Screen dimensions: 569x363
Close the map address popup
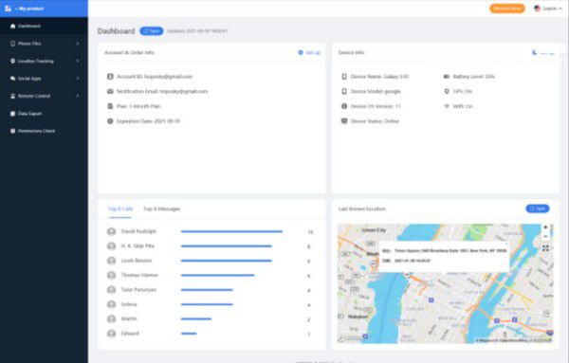(507, 245)
